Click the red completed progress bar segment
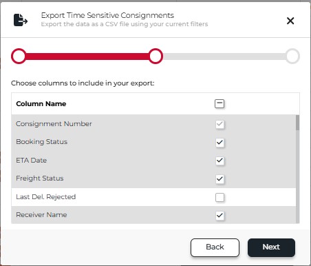 tap(87, 57)
